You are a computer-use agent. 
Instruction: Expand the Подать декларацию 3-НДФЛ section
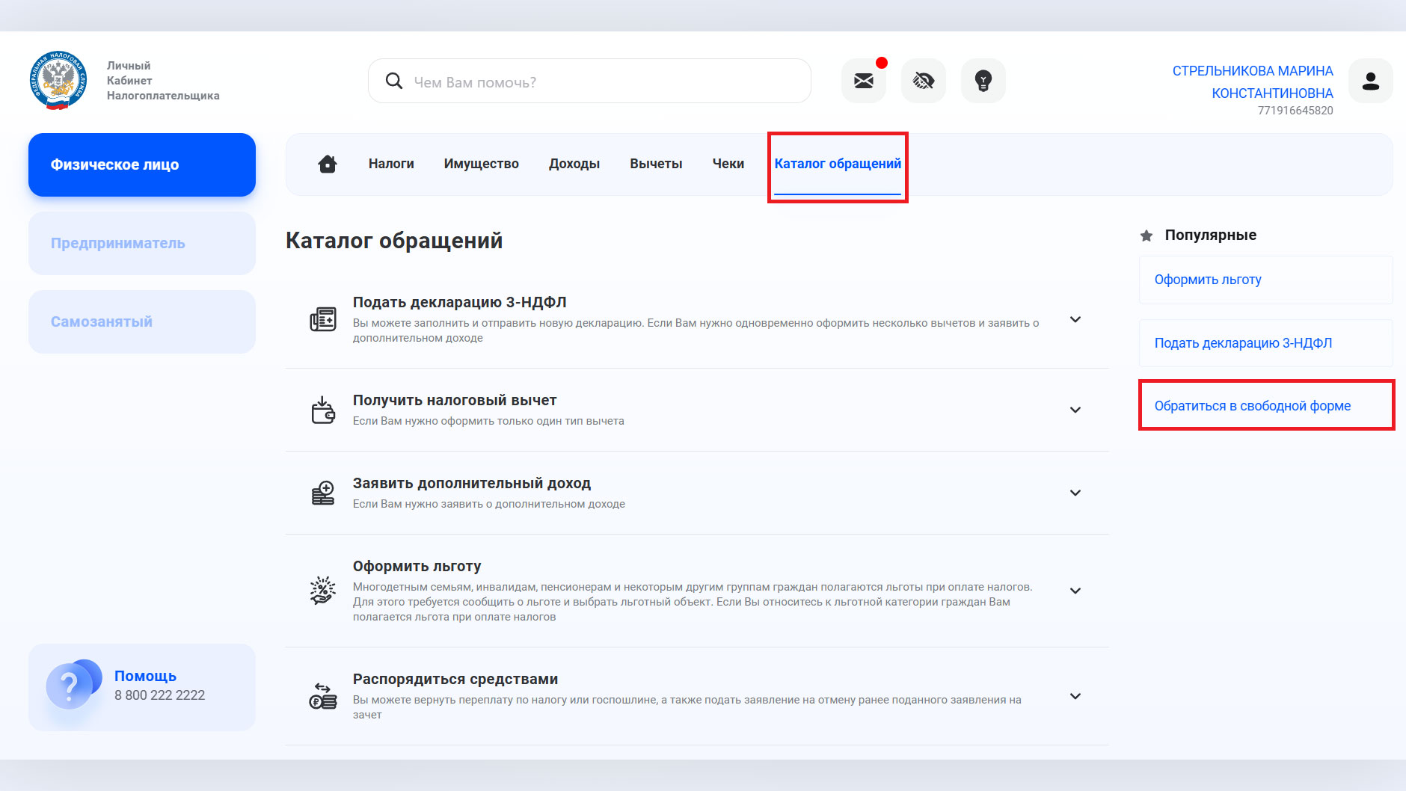(1075, 319)
